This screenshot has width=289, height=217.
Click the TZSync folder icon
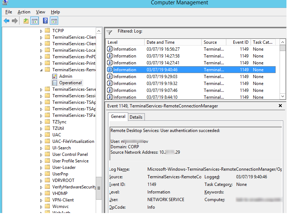[48, 122]
